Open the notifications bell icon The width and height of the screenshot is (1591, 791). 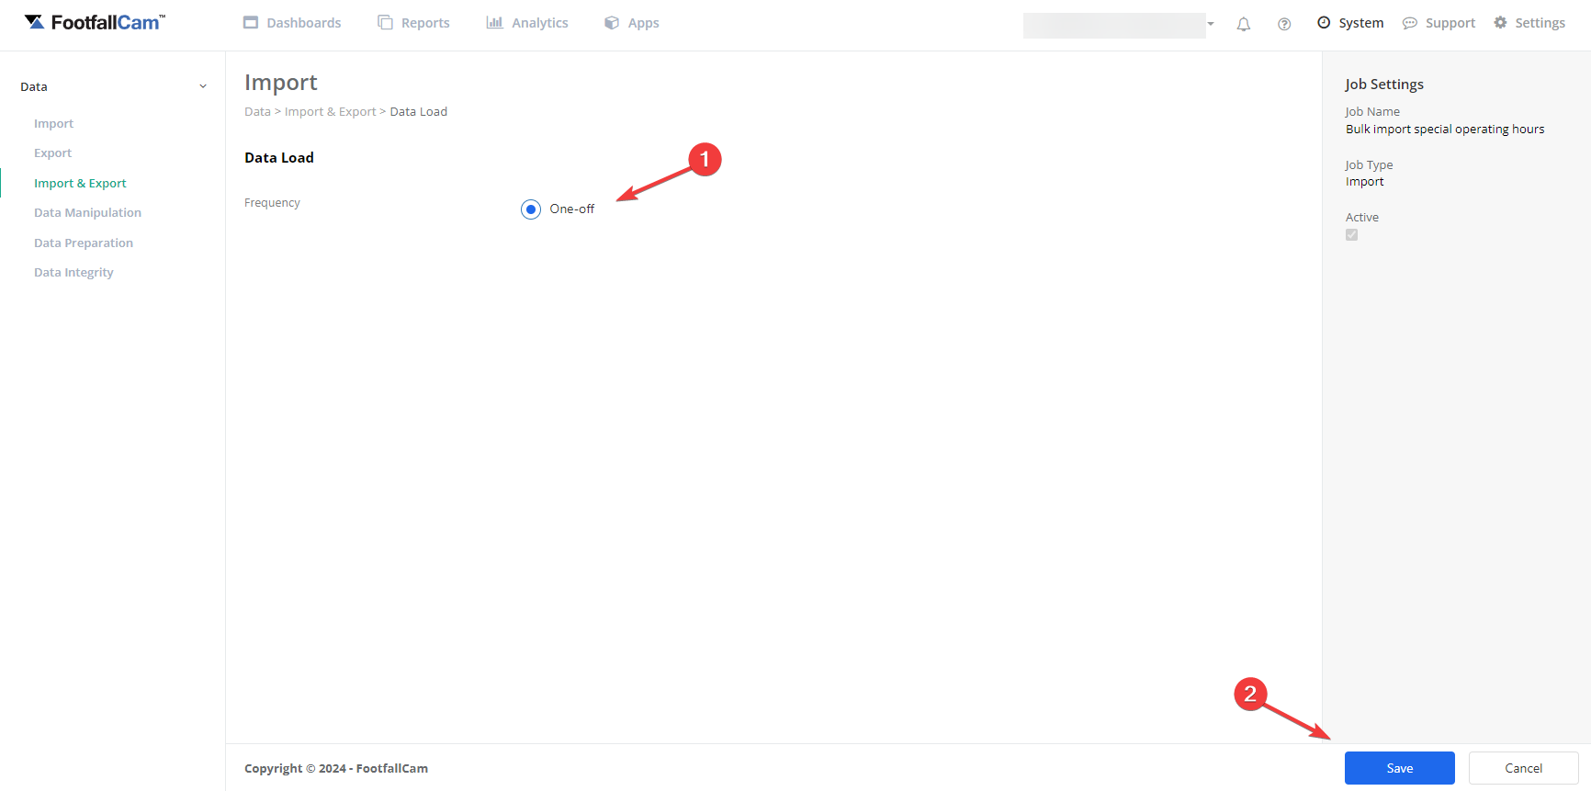pos(1243,24)
